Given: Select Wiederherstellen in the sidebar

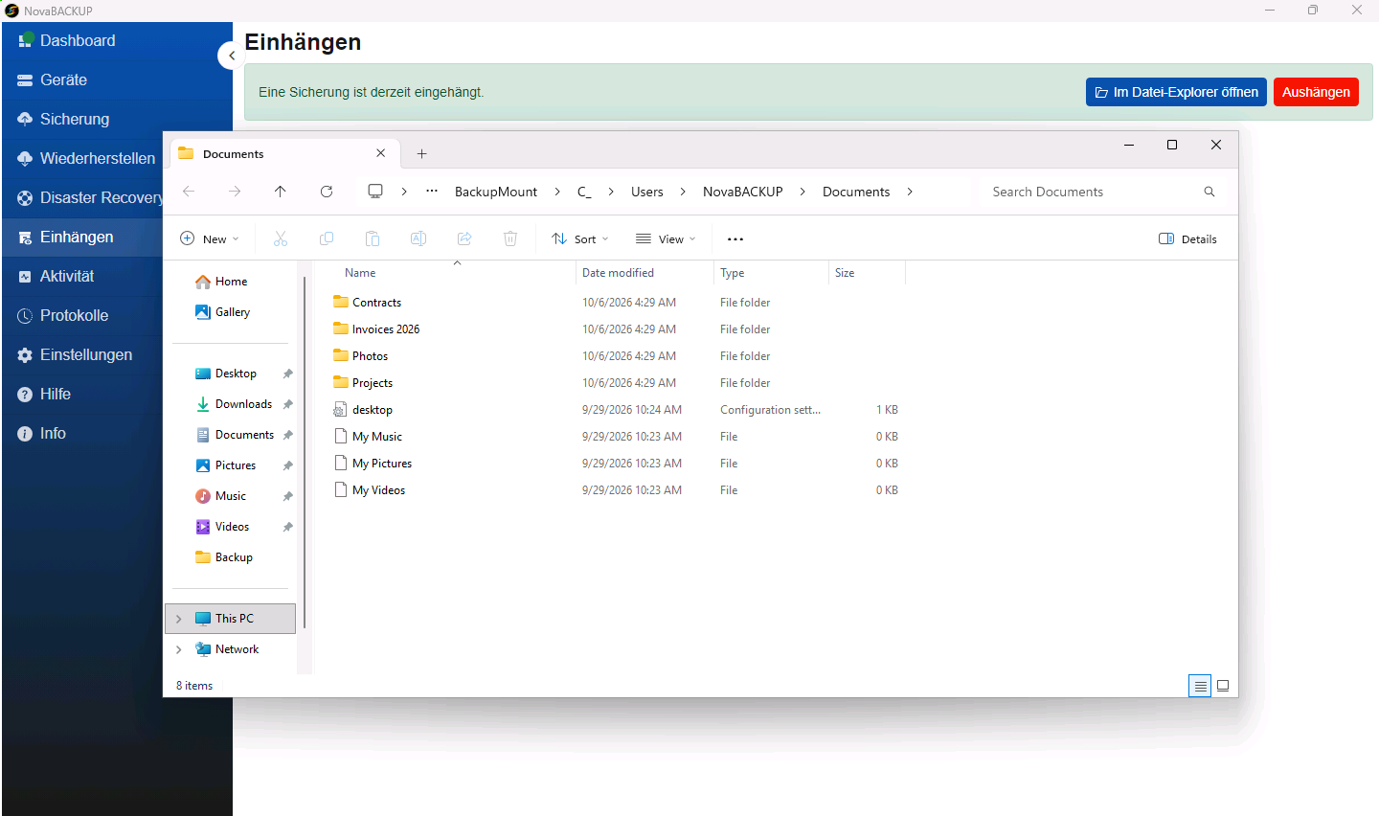Looking at the screenshot, I should (83, 158).
